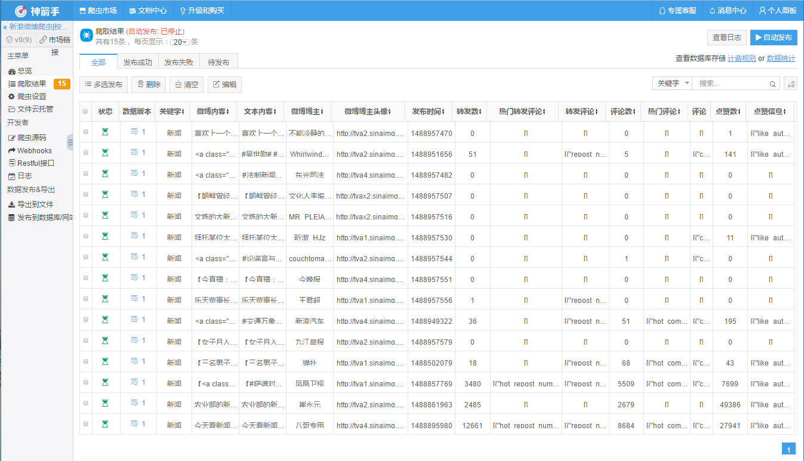
Task: Click page number 1 in pagination
Action: pyautogui.click(x=788, y=450)
